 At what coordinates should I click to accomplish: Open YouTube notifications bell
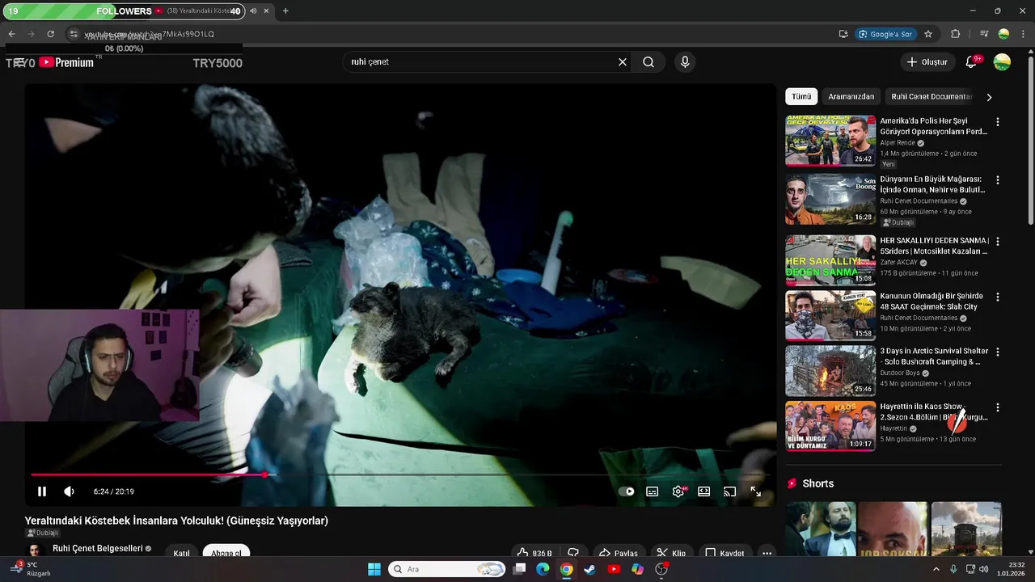(x=972, y=62)
